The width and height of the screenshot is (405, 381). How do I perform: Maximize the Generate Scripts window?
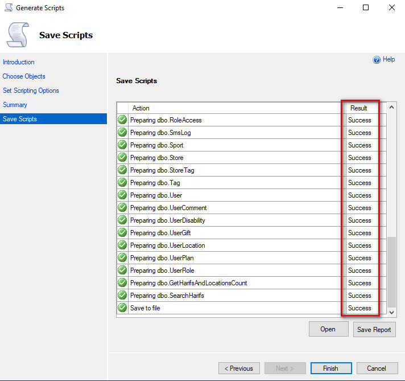366,7
